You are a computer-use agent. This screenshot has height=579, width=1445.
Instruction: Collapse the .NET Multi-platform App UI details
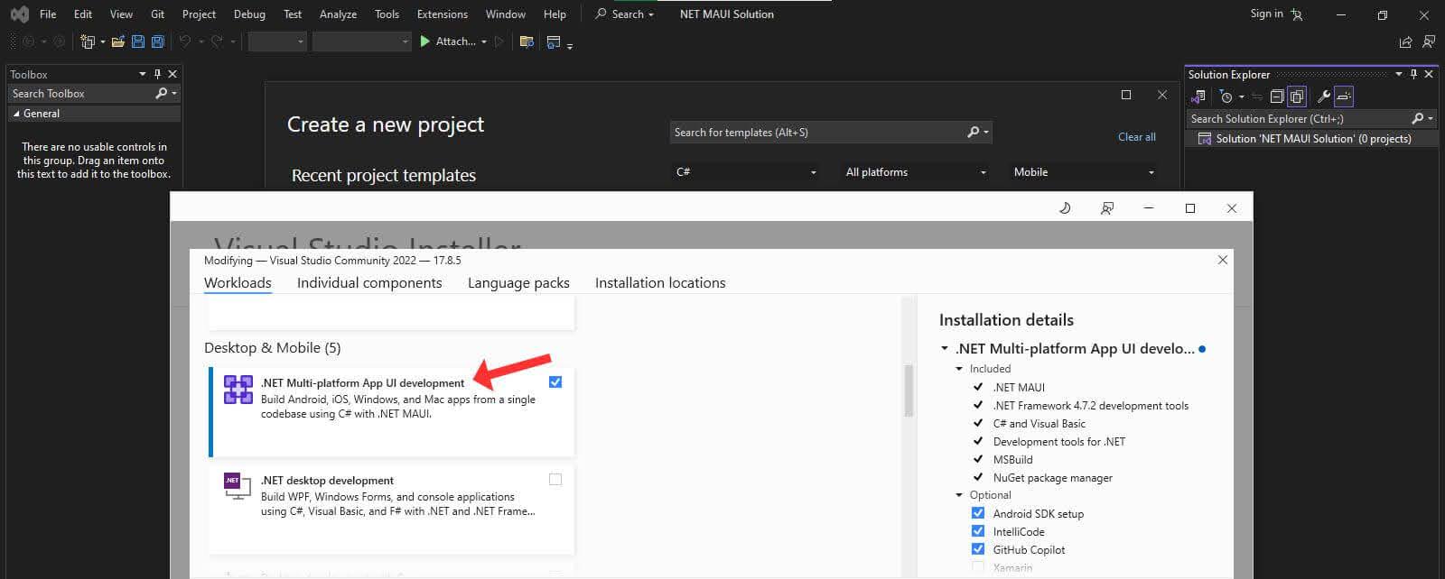click(945, 348)
